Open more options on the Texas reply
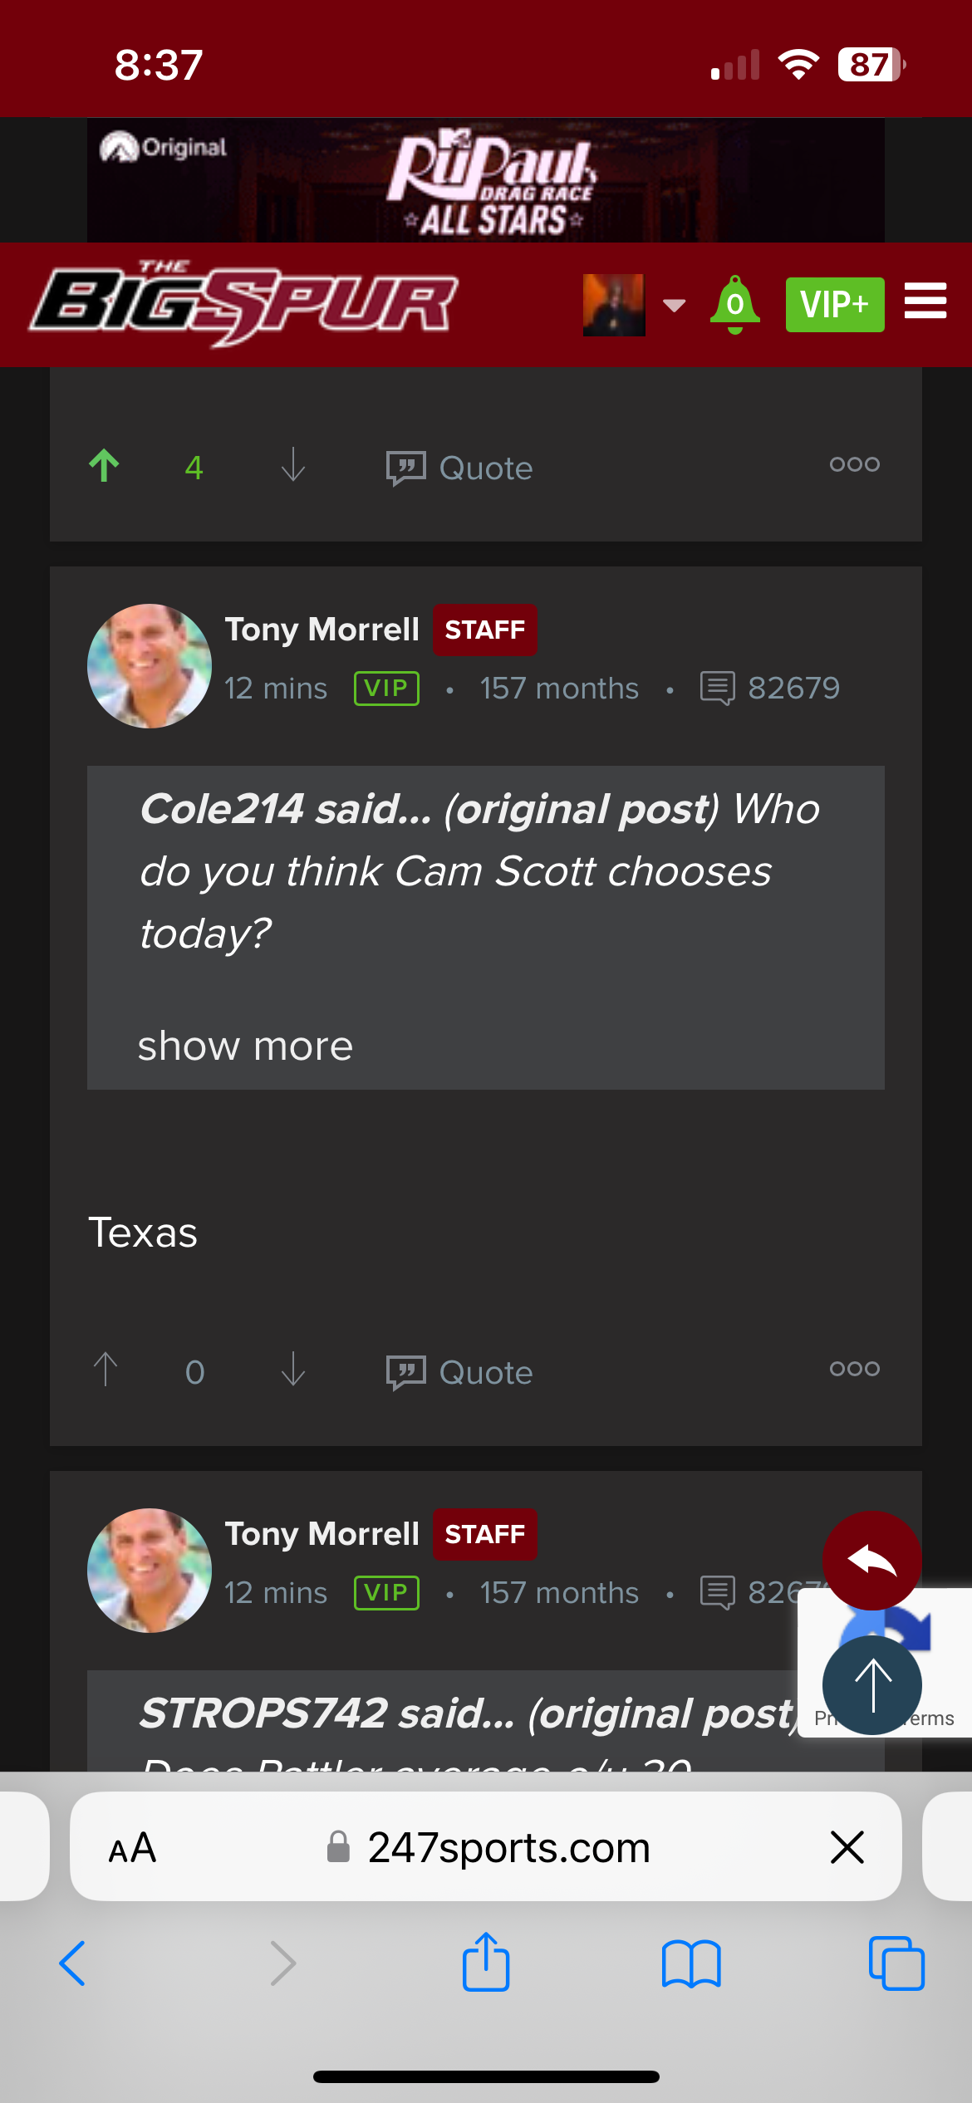This screenshot has height=2103, width=972. (854, 1369)
